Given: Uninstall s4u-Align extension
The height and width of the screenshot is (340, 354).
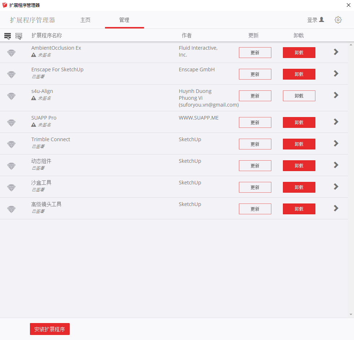Looking at the screenshot, I should coord(299,96).
